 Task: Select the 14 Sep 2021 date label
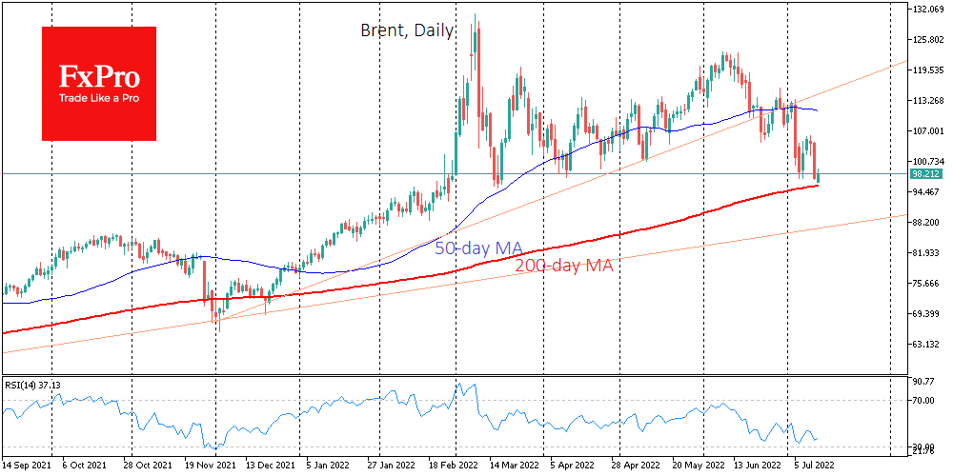coord(27,467)
